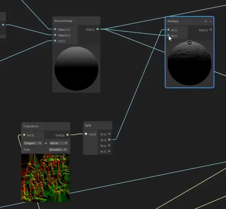226x209 pixels.
Task: Click Smoothstep In(1) input port
Action: [55, 41]
